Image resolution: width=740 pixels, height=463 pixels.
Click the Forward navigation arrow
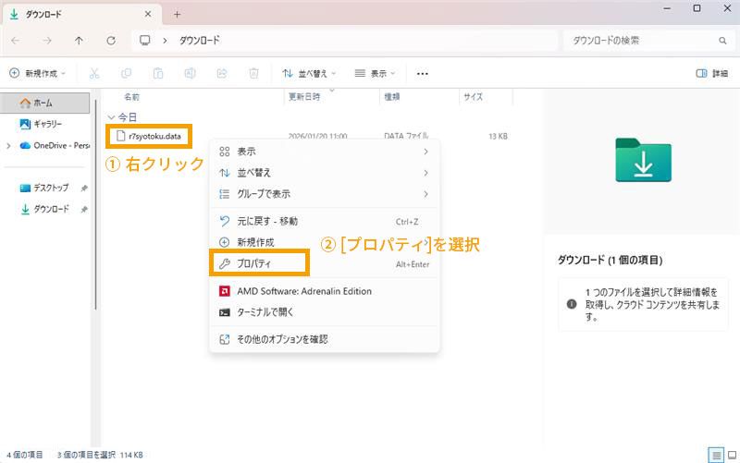point(47,41)
